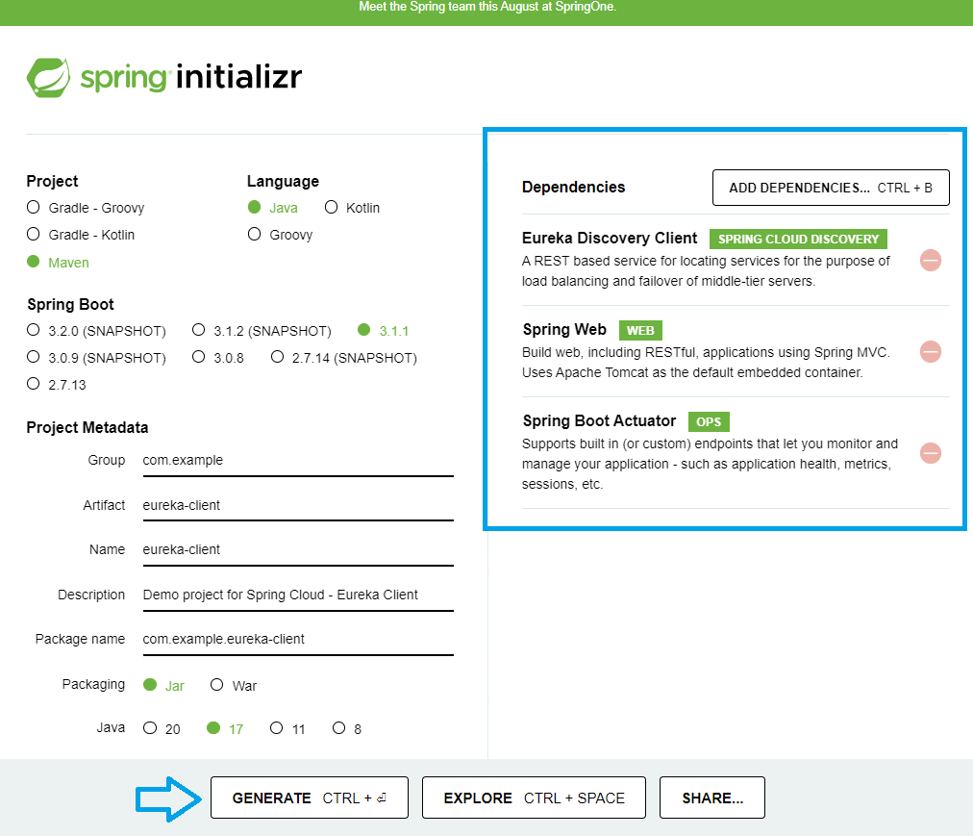
Task: Remove the Eureka Discovery Client dependency
Action: click(x=930, y=261)
